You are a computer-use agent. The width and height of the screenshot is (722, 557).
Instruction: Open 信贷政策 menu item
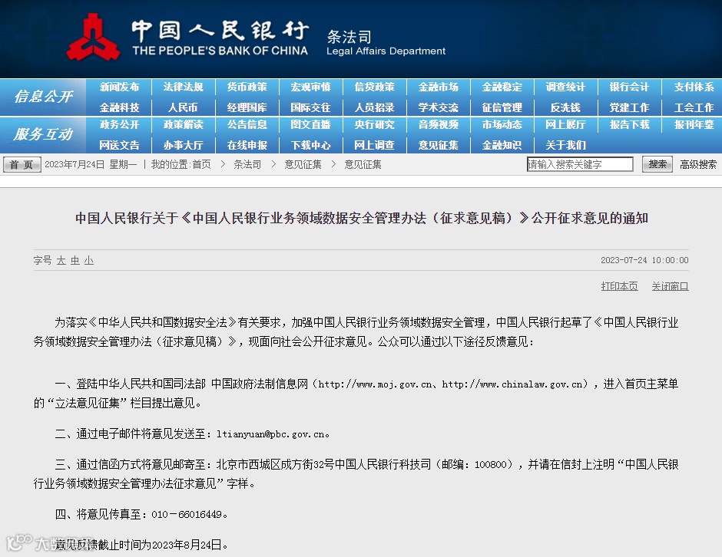tap(374, 87)
